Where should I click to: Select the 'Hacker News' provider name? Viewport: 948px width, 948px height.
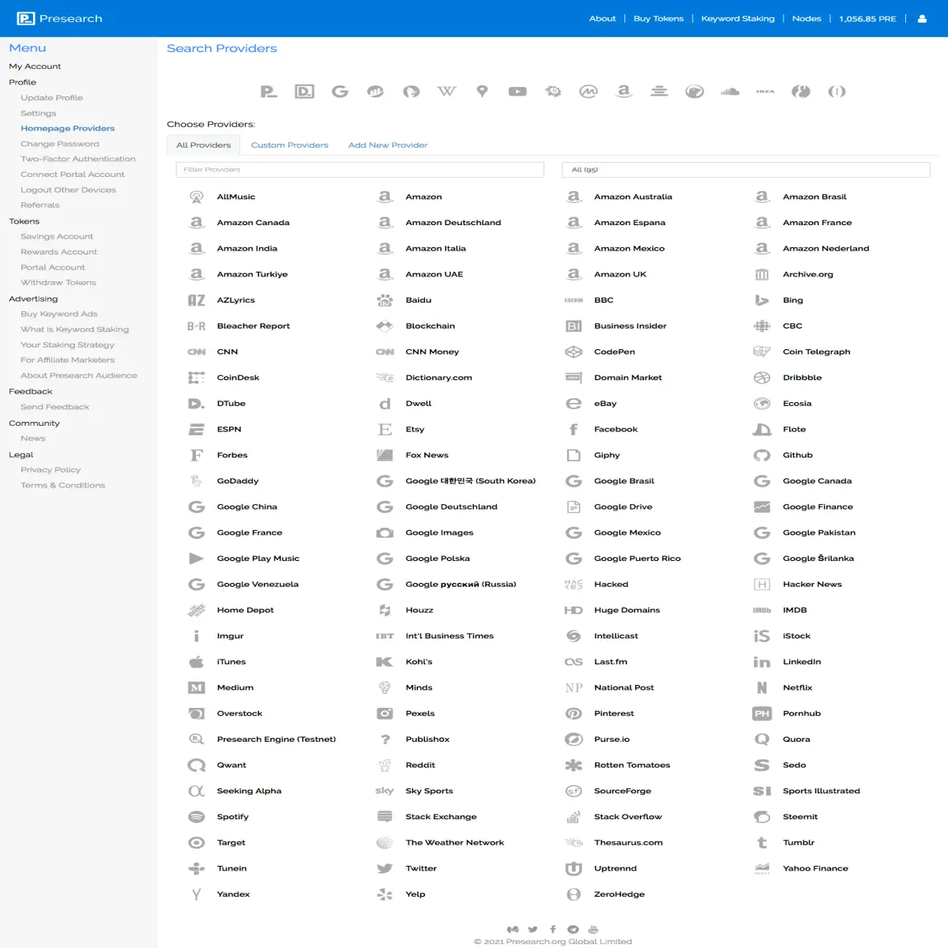coord(812,585)
